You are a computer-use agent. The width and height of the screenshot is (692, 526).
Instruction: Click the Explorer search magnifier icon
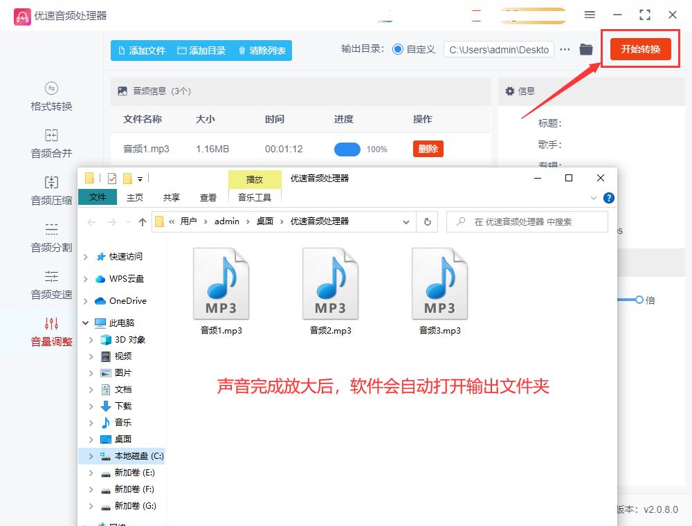click(x=461, y=221)
